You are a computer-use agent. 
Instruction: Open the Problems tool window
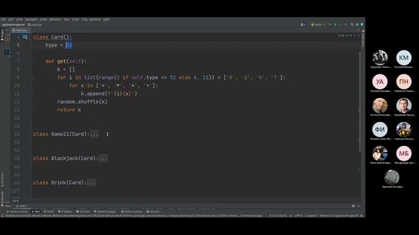pyautogui.click(x=65, y=211)
